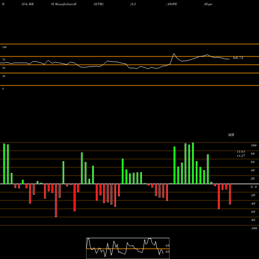The image size is (259, 259).
Task: Click the 20 label on MR axis
Action: (x=253, y=179)
